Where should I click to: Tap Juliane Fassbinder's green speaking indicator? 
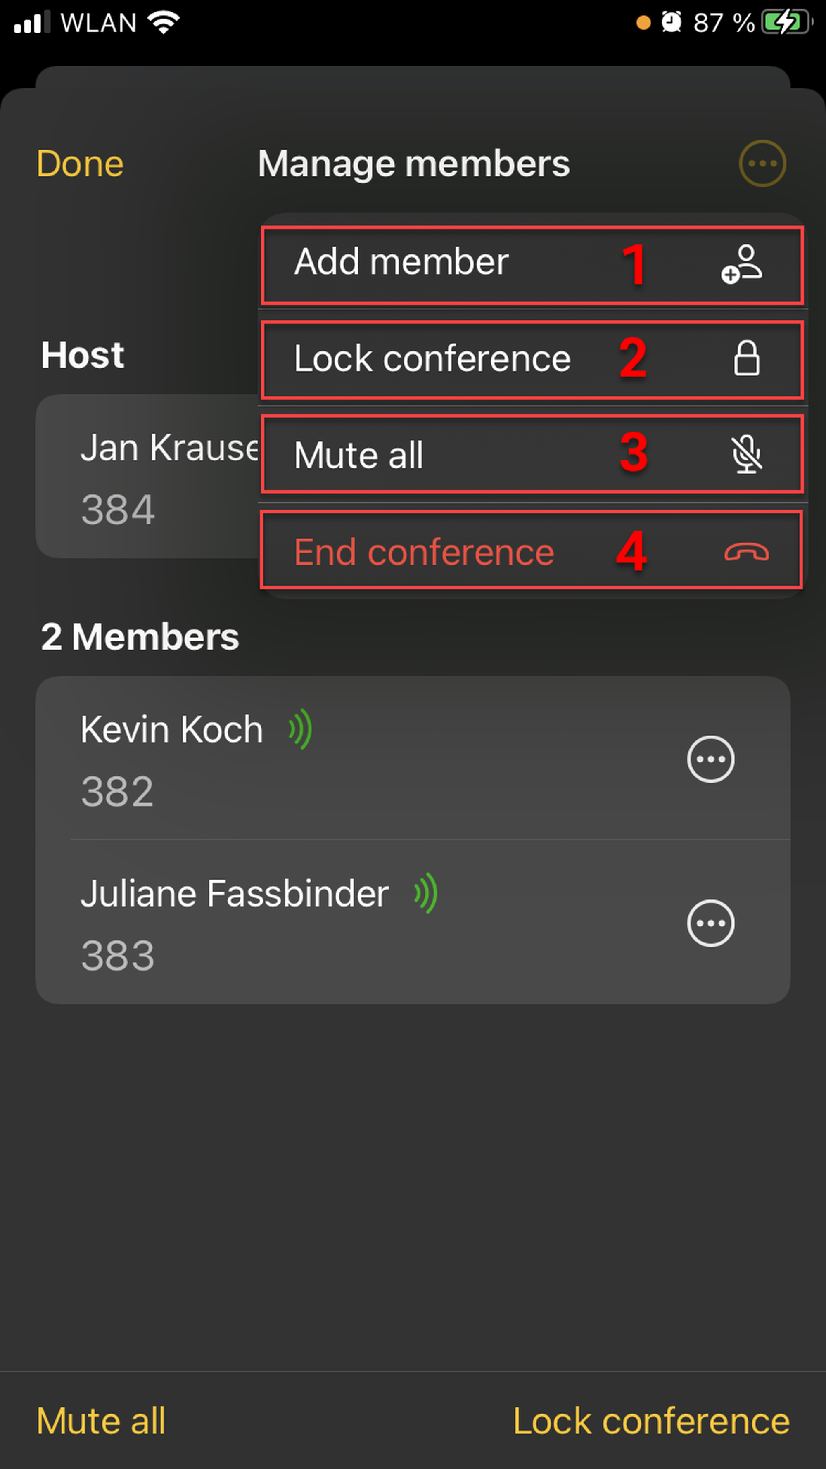[426, 893]
